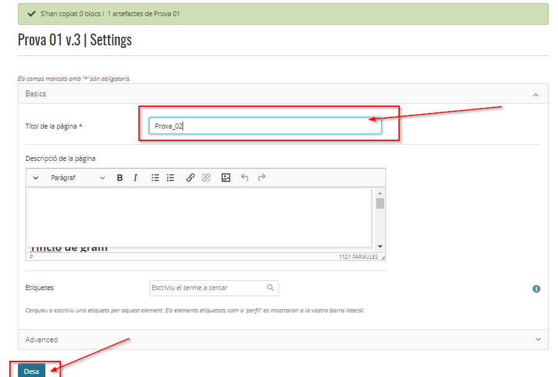The image size is (558, 377).
Task: Click the remove link icon
Action: [206, 178]
